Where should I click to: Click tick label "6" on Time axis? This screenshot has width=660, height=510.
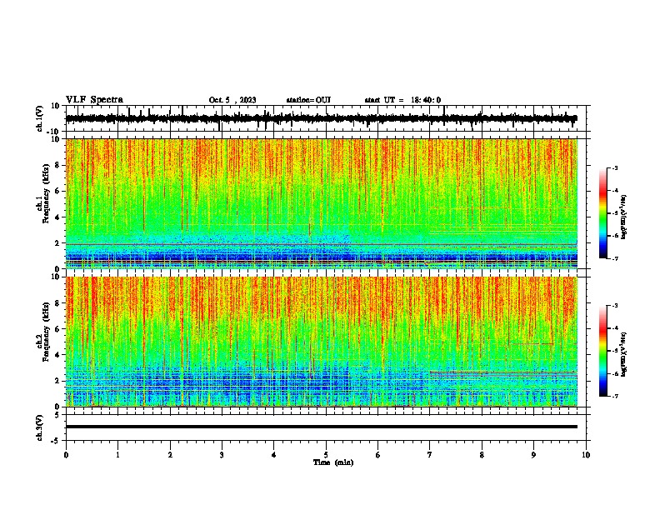tap(378, 455)
